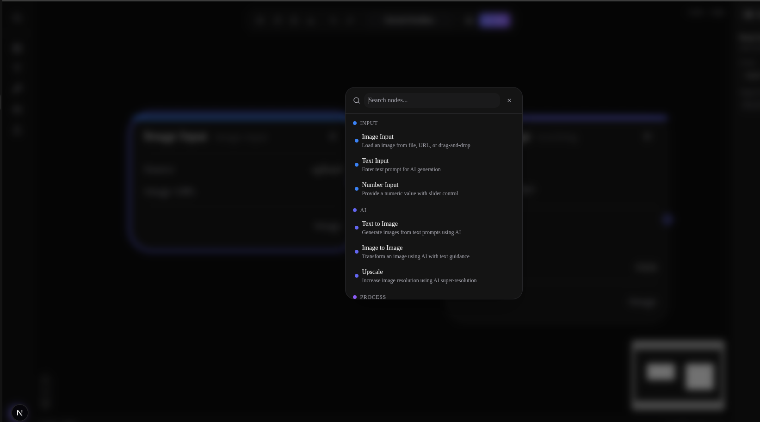Open the Next.js dev tools badge

(19, 413)
